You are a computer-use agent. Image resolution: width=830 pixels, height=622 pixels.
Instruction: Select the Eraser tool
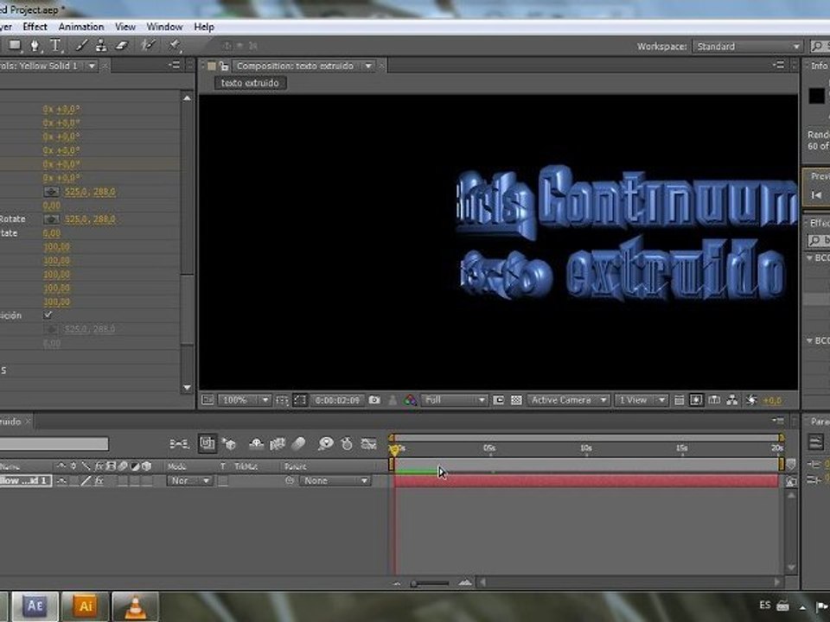(x=122, y=46)
